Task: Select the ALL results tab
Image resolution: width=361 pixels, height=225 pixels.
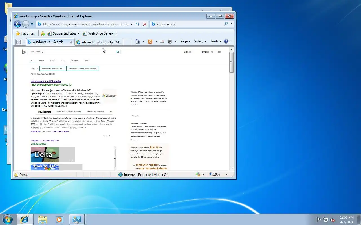Action: point(32,61)
